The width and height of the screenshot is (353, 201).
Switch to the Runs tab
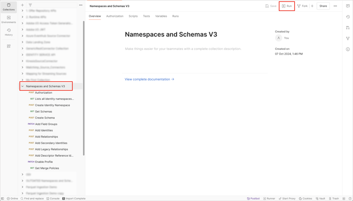pyautogui.click(x=176, y=16)
